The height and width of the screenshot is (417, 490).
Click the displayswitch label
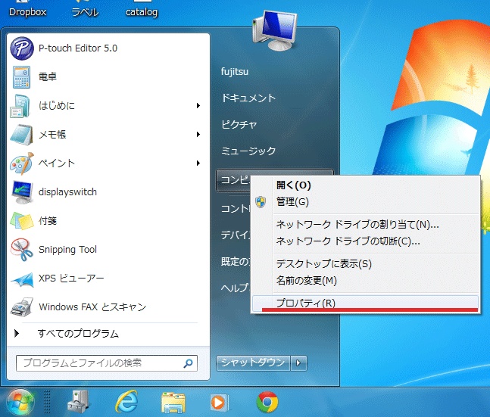click(x=67, y=191)
